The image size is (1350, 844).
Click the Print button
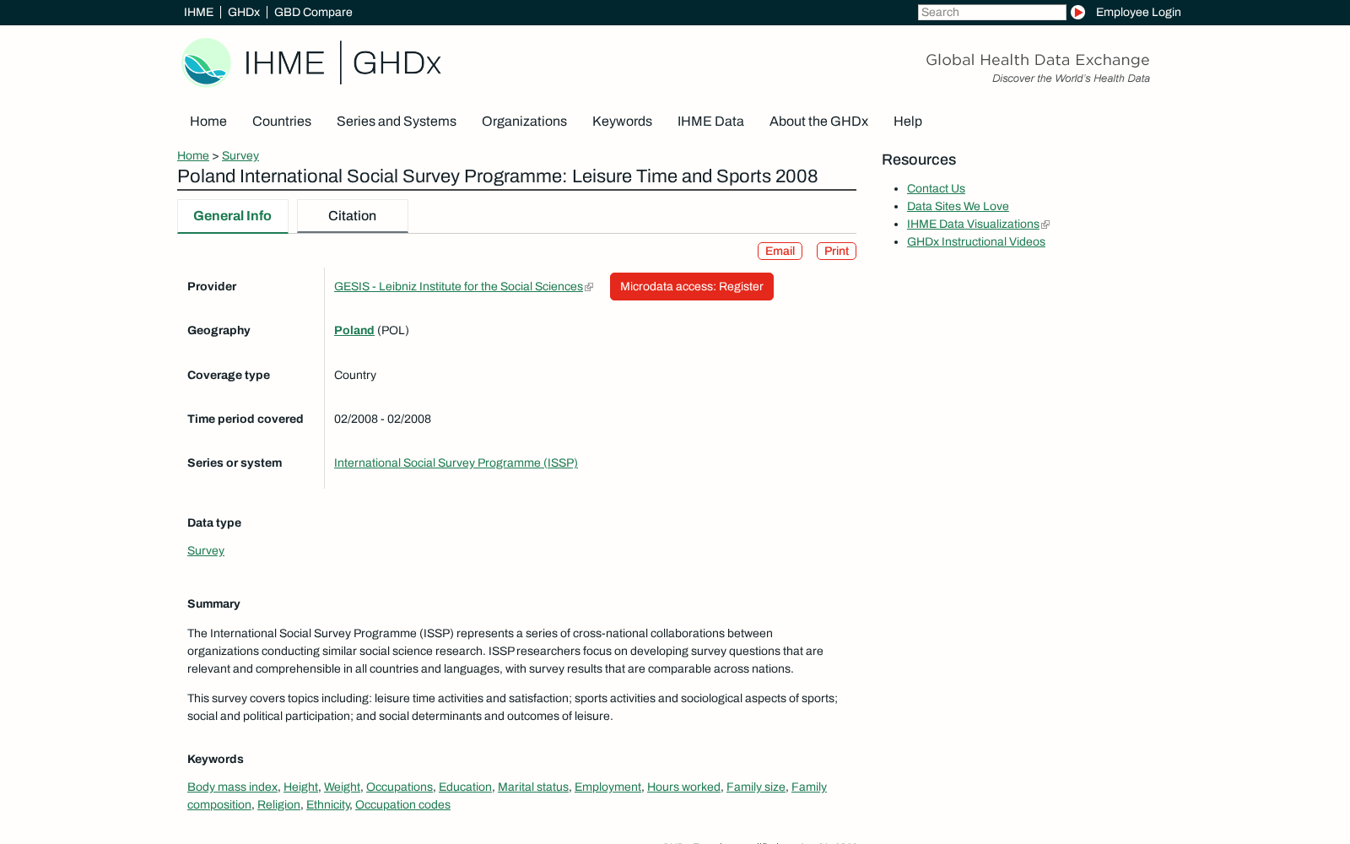tap(836, 251)
